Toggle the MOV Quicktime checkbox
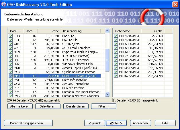The height and width of the screenshot is (130, 180). click(x=11, y=72)
